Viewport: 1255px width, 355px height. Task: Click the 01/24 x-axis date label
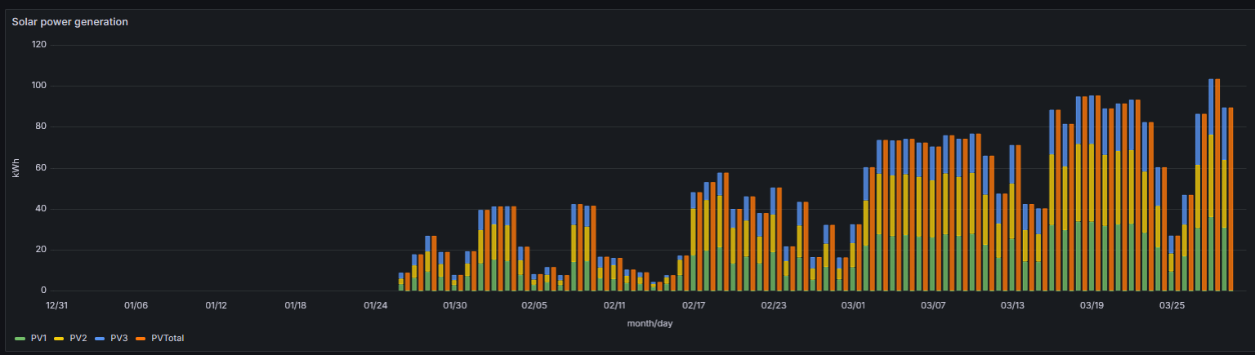[375, 305]
